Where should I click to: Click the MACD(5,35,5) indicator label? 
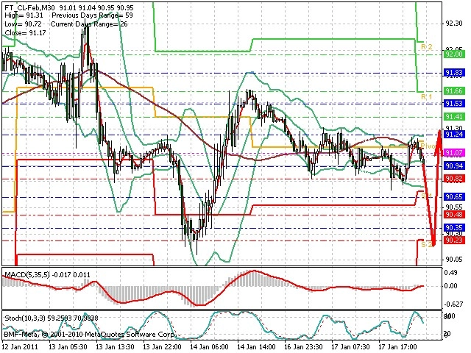pyautogui.click(x=27, y=274)
